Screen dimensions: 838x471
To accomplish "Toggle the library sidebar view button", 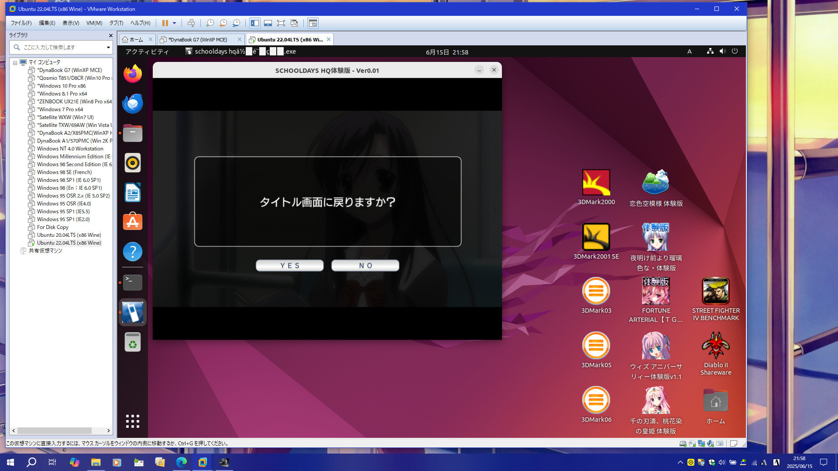I will [255, 23].
